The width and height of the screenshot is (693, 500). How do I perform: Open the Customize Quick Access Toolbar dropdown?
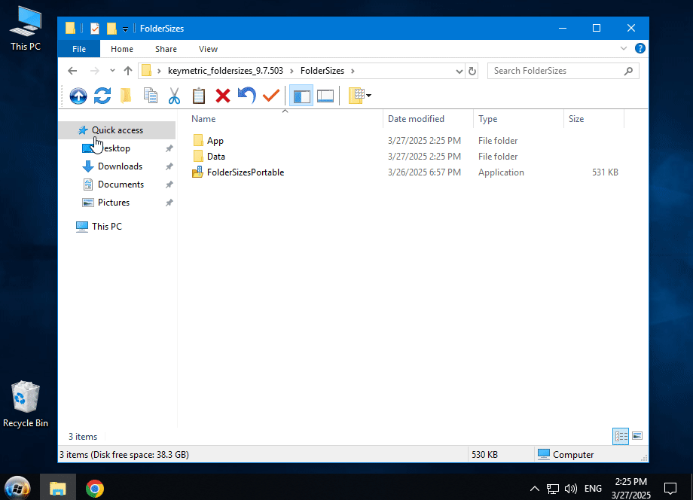tap(126, 29)
